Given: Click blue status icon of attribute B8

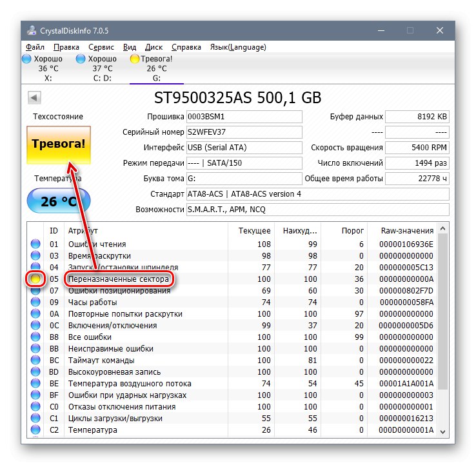Looking at the screenshot, I should tap(35, 337).
